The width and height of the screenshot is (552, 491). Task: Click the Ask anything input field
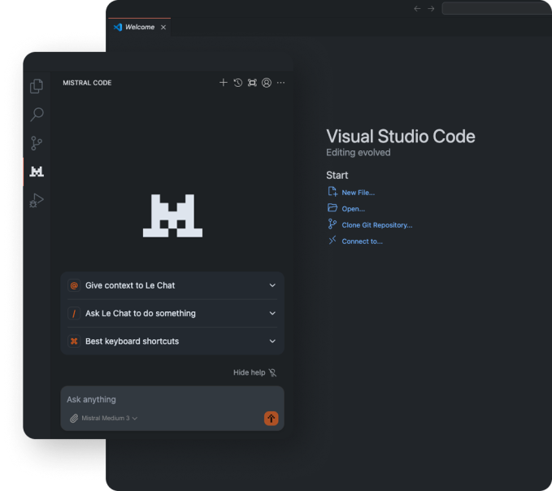pos(172,399)
